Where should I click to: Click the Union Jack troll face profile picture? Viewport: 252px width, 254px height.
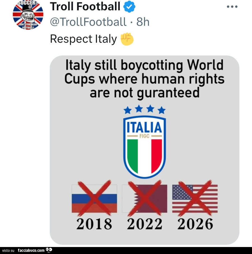[x=27, y=15]
